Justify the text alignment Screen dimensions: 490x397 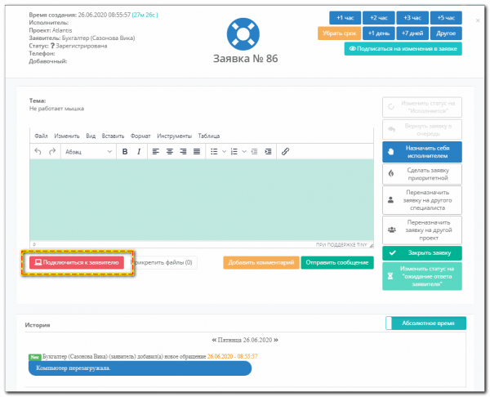tap(196, 151)
